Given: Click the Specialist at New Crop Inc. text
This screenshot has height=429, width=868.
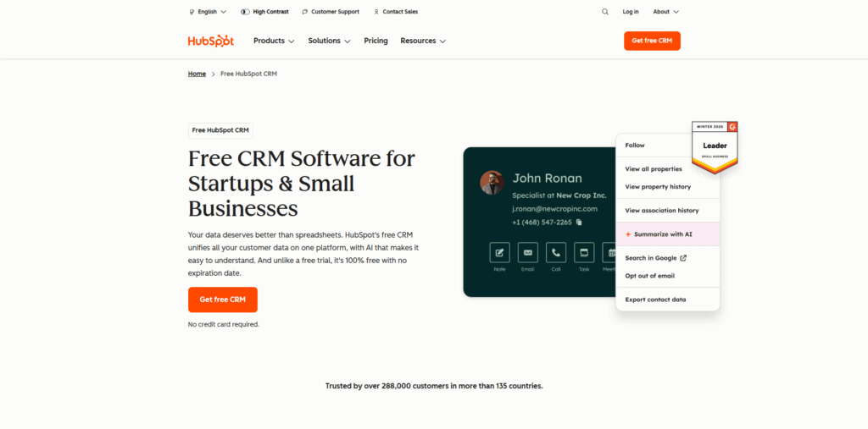Looking at the screenshot, I should pos(559,195).
